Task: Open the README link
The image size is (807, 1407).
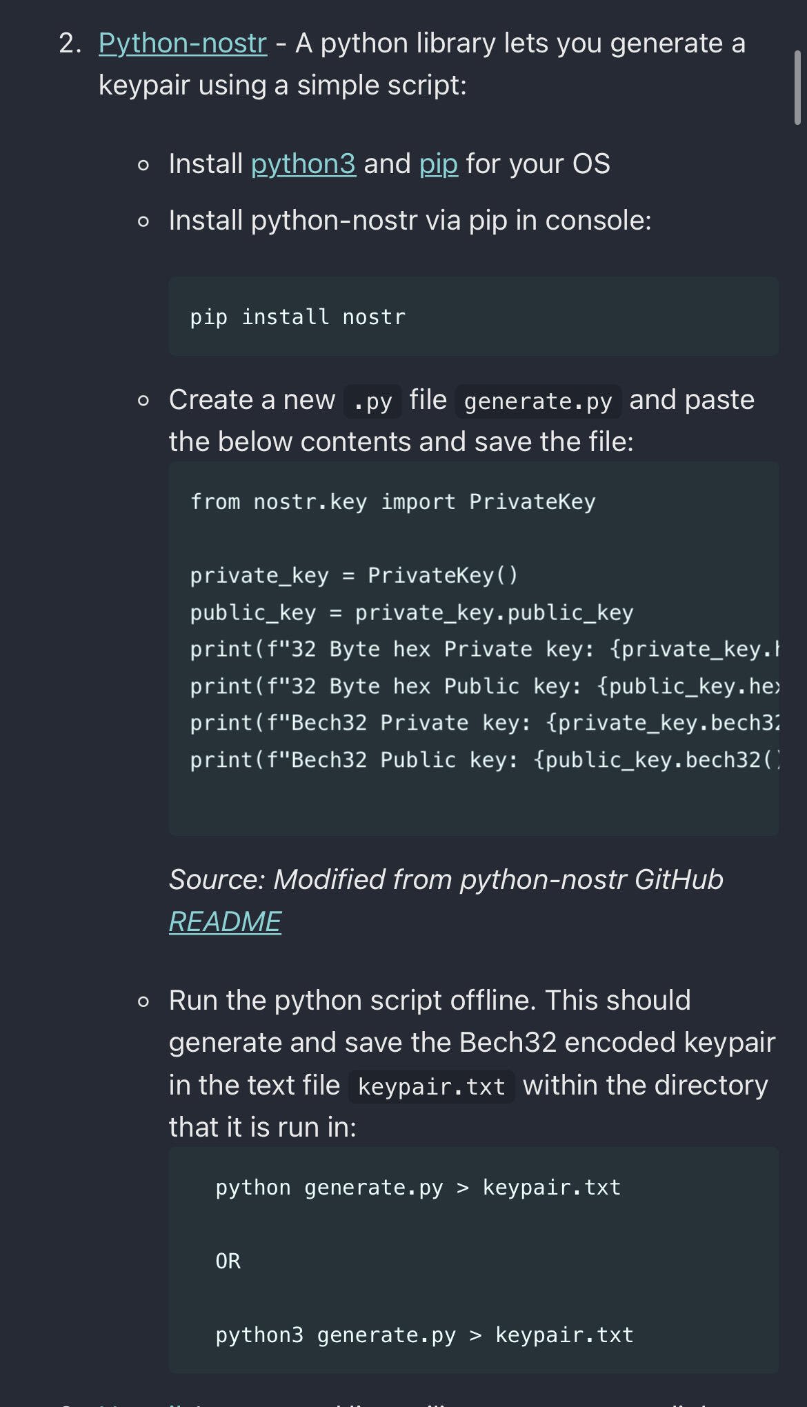Action: click(x=225, y=921)
